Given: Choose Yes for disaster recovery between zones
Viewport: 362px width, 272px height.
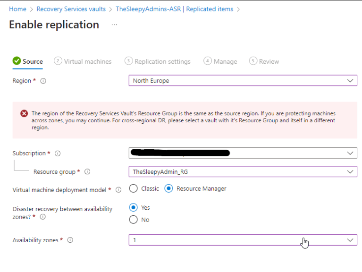Looking at the screenshot, I should (x=133, y=207).
